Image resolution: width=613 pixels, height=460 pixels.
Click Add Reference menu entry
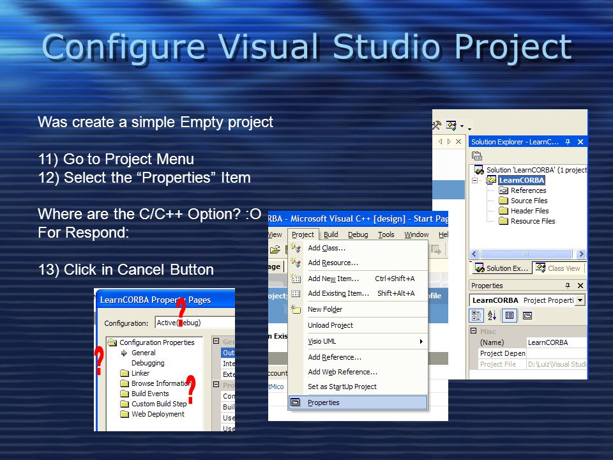[x=334, y=357]
